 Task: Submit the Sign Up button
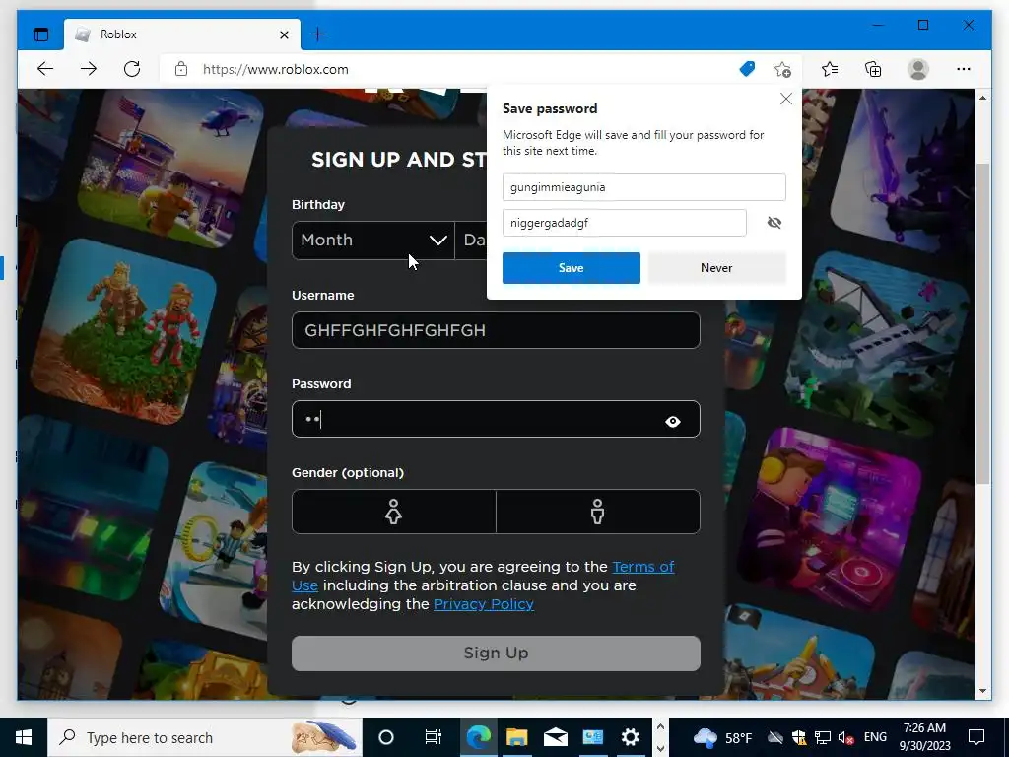coord(497,654)
